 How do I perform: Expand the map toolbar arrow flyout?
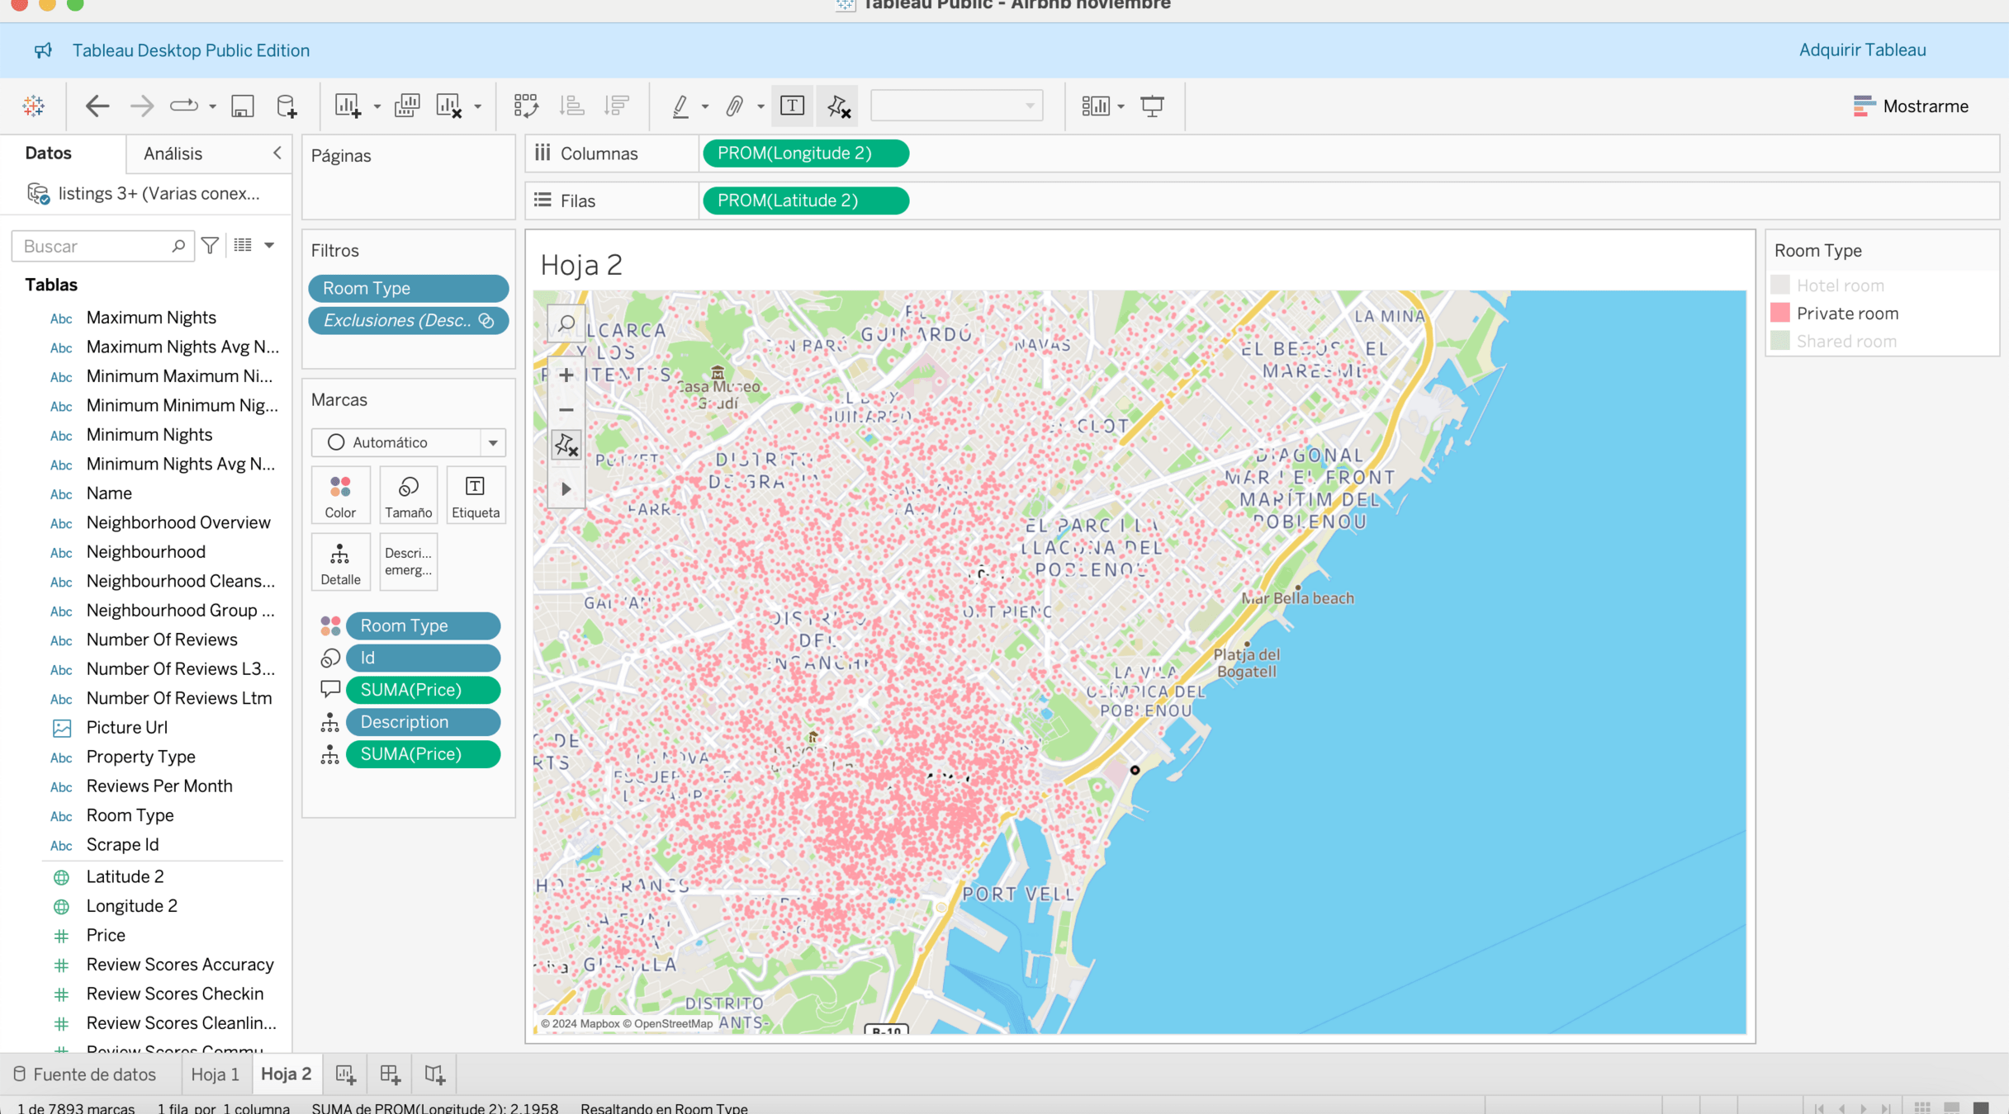(x=566, y=489)
